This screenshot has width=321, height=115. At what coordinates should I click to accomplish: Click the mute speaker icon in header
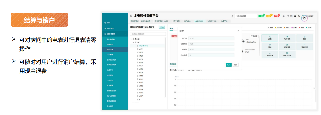coord(283,16)
